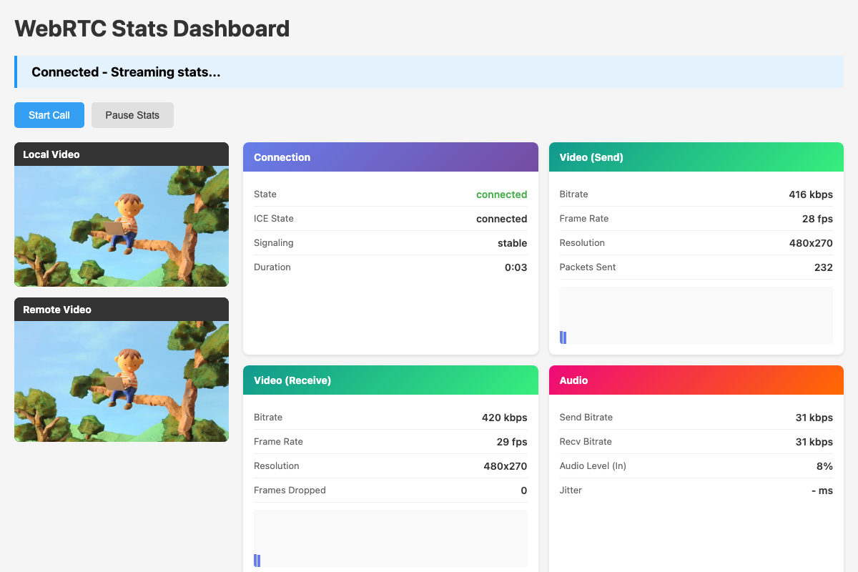Click the Audio panel header

[696, 380]
